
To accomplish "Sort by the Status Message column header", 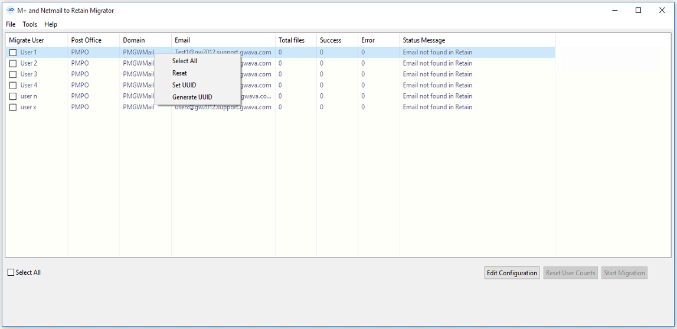I will (x=477, y=40).
